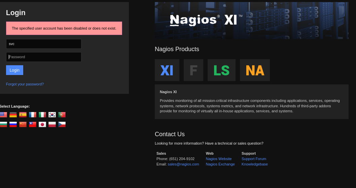Viewport: 356px width, 188px height.
Task: Select the Spanish flag language
Action: [x=23, y=115]
